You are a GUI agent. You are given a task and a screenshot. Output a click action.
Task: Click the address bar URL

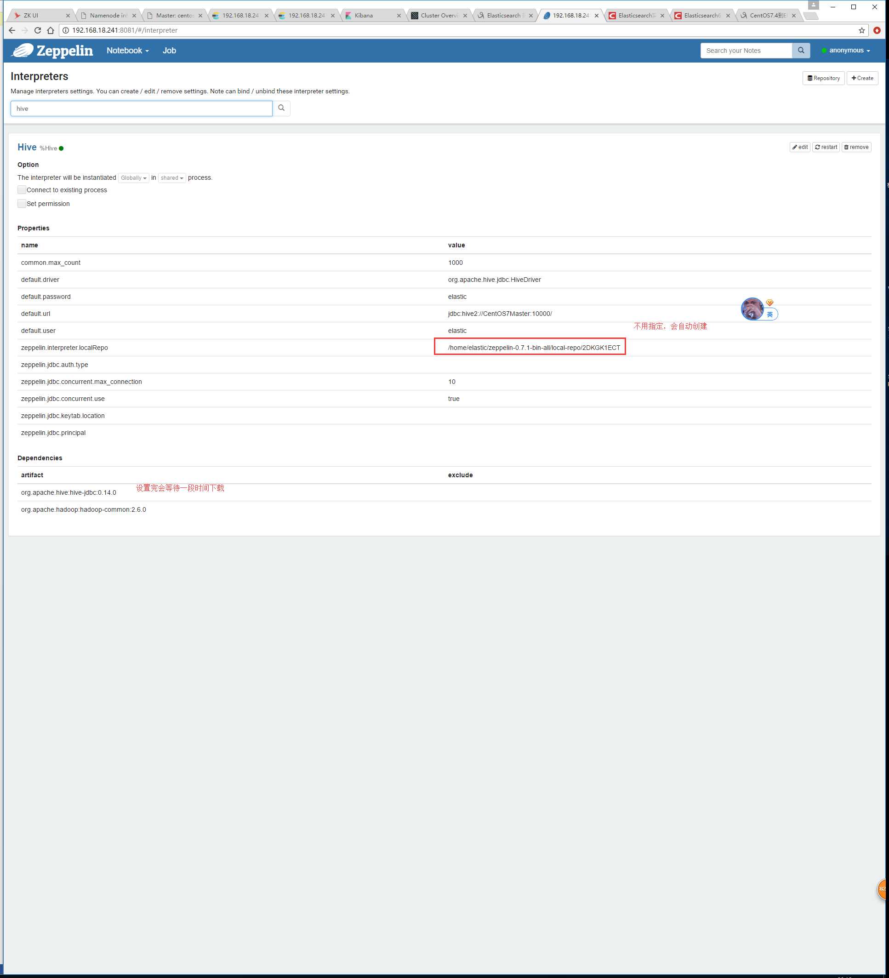(x=125, y=30)
